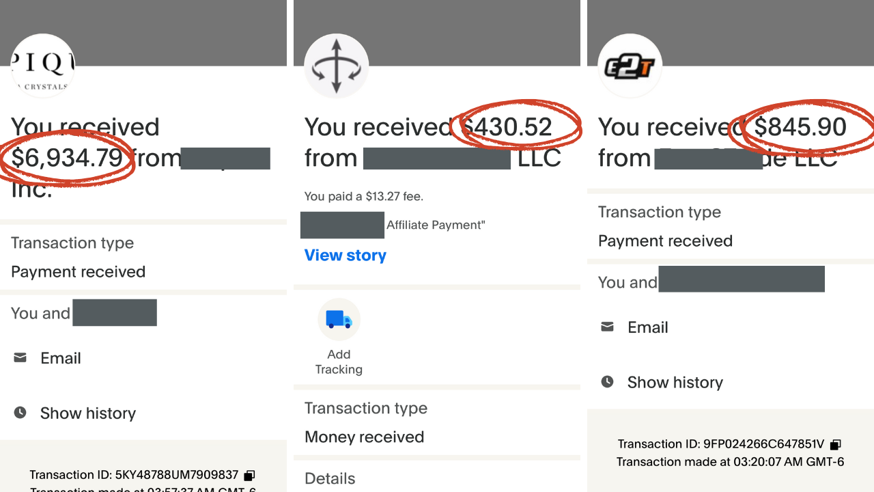874x492 pixels.
Task: Open the crystals merchant profile avatar
Action: click(42, 66)
